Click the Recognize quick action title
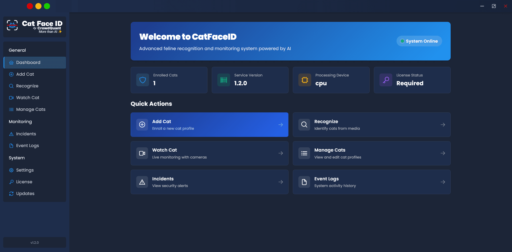The height and width of the screenshot is (252, 512). click(326, 122)
